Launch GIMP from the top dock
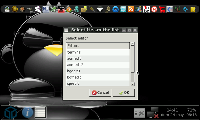200x120 pixels. coord(30,9)
